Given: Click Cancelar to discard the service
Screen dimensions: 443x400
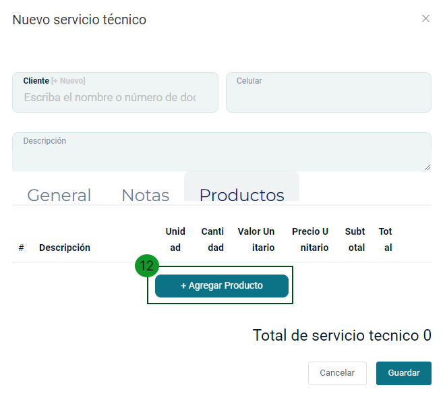Looking at the screenshot, I should [337, 373].
